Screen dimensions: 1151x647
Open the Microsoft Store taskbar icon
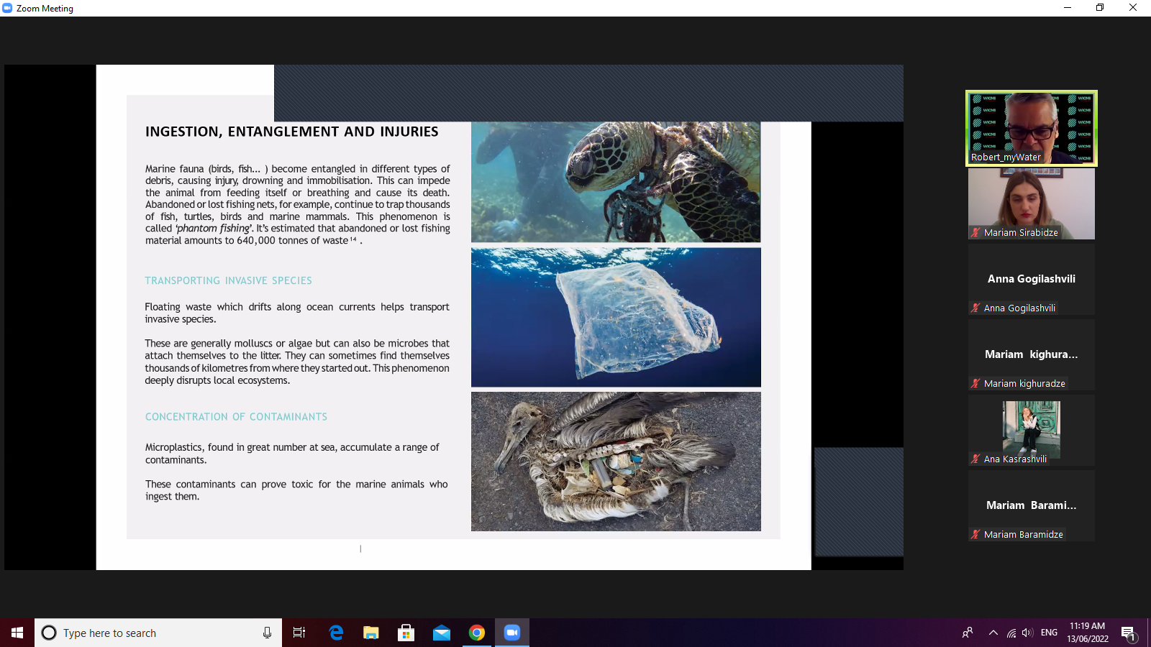(x=406, y=633)
